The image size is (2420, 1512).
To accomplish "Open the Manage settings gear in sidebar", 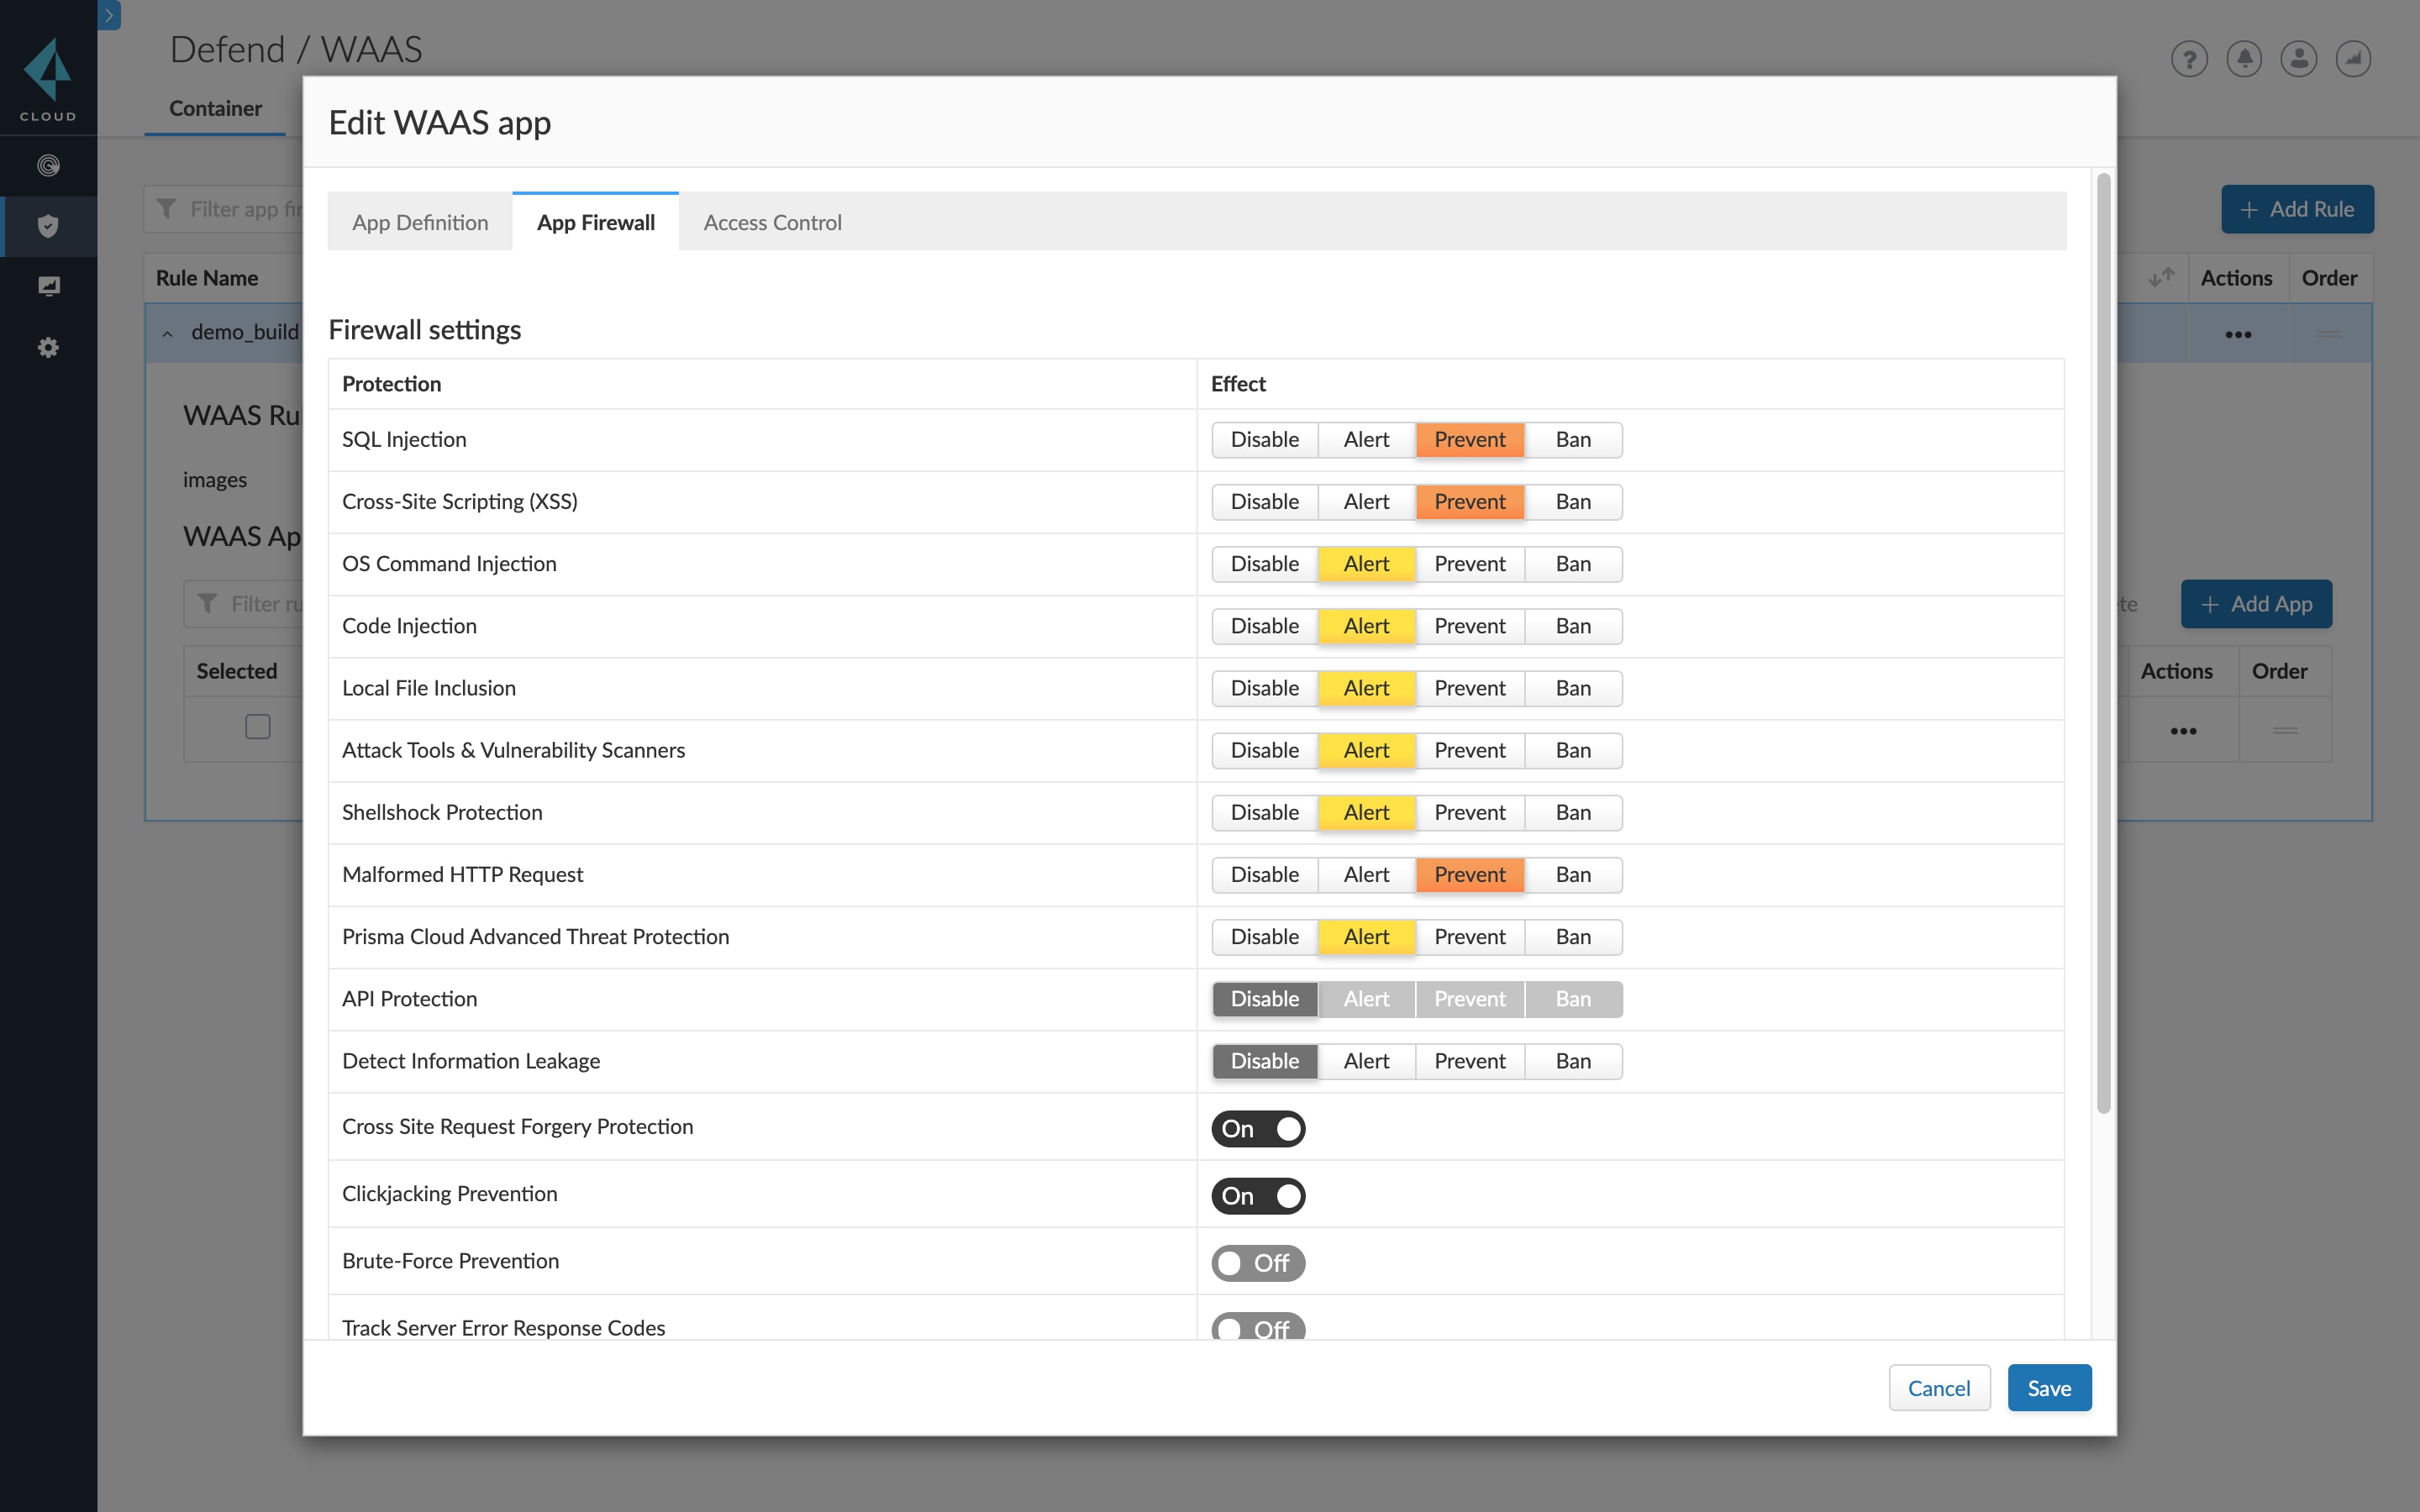I will click(x=48, y=347).
